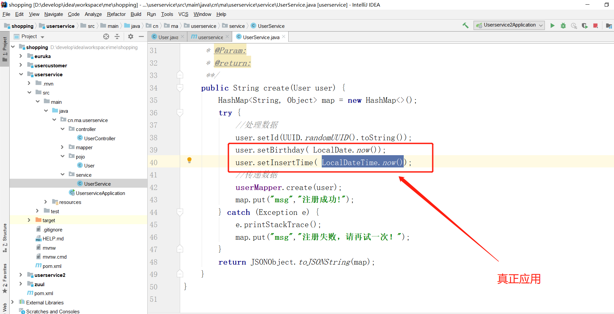Select the User class under pojo
Screen dimensions: 614x314
[x=89, y=165]
